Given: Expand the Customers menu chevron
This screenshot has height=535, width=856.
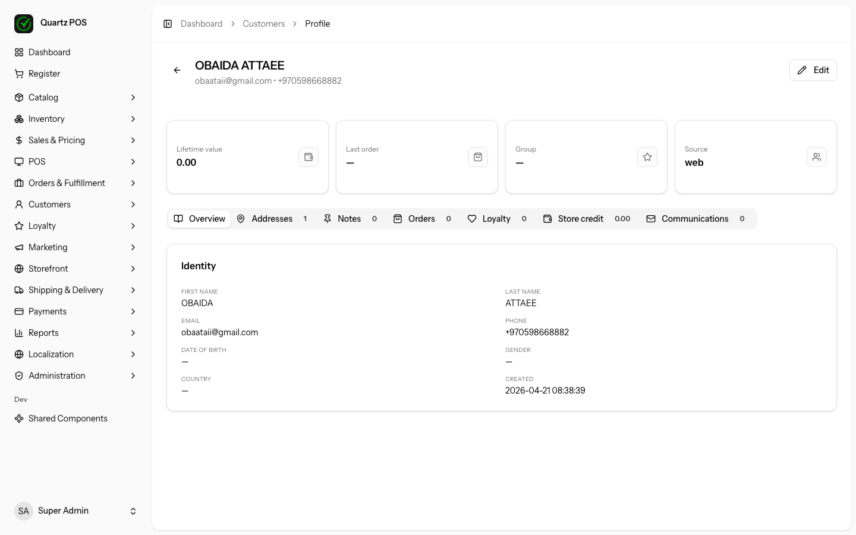Looking at the screenshot, I should coord(133,204).
